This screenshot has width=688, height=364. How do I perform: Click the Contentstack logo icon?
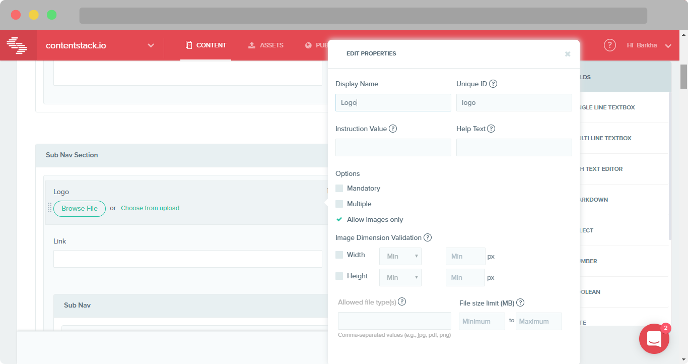click(x=17, y=45)
